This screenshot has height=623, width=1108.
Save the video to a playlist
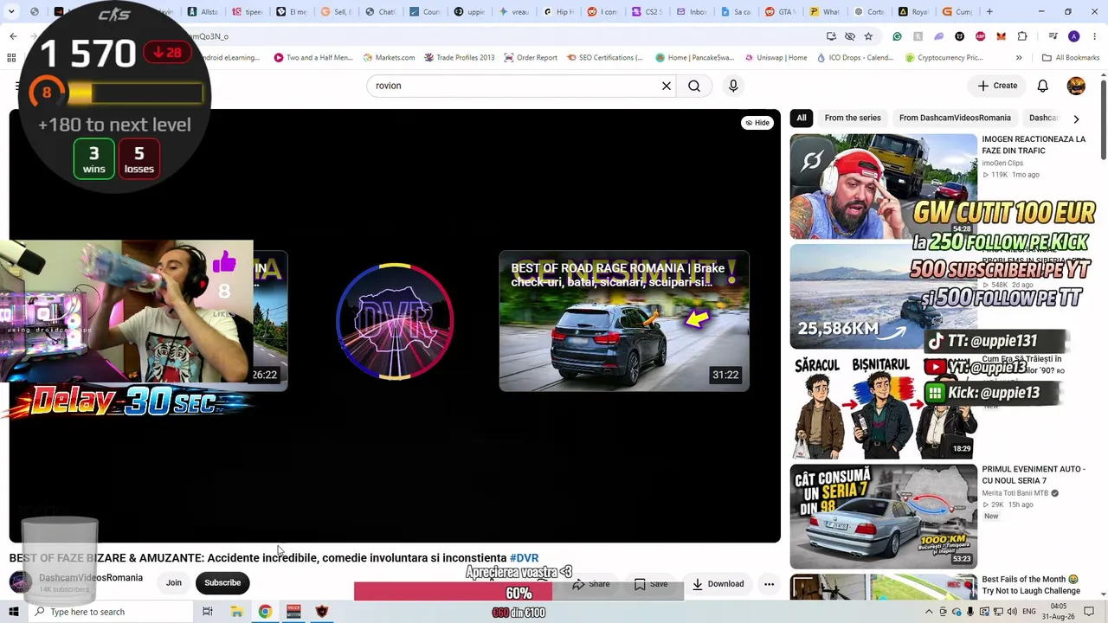pyautogui.click(x=650, y=584)
